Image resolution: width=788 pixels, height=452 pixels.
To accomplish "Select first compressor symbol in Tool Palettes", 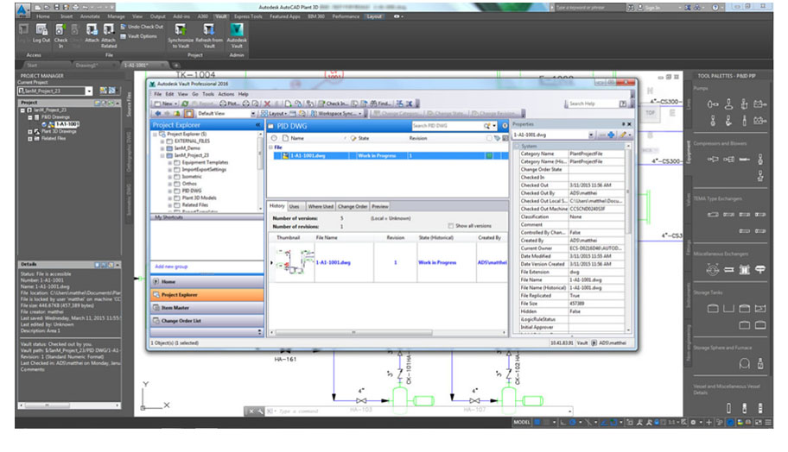I will click(x=713, y=160).
